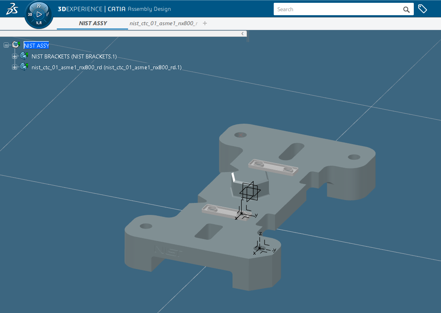Click the NIST ASSY product icon in tree
The height and width of the screenshot is (313, 441).
click(x=16, y=45)
